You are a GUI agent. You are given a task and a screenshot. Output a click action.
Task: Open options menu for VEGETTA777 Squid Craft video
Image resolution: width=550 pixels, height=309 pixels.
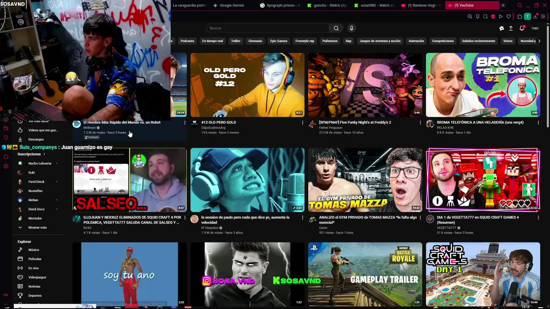[538, 218]
